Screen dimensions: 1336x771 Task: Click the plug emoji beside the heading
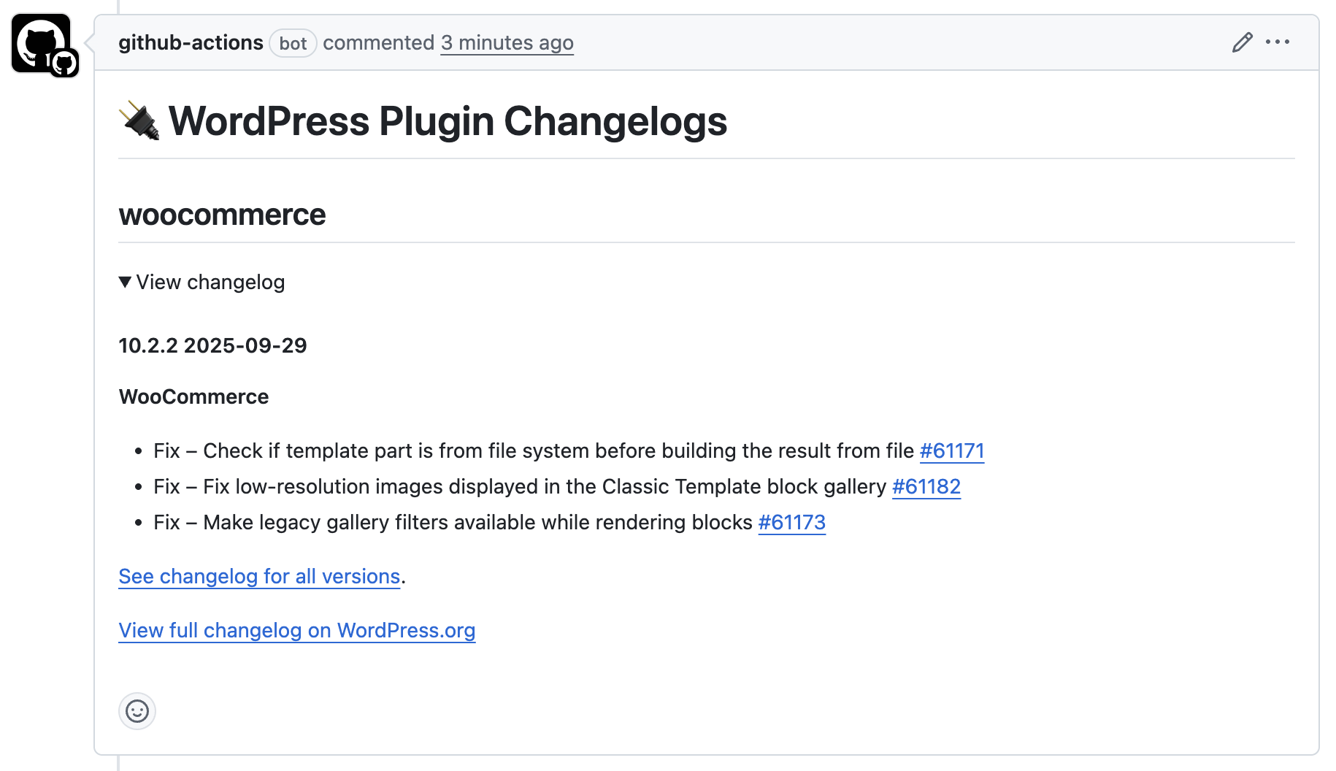click(x=139, y=120)
